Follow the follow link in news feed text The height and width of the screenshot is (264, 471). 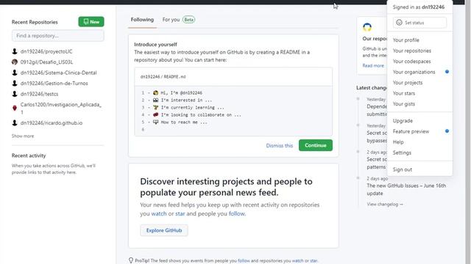(x=237, y=213)
